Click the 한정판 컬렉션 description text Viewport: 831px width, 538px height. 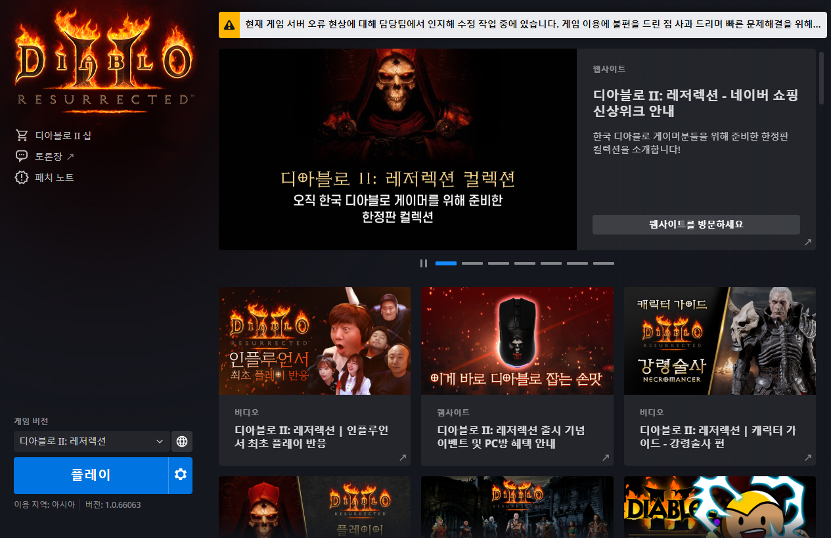coord(690,143)
